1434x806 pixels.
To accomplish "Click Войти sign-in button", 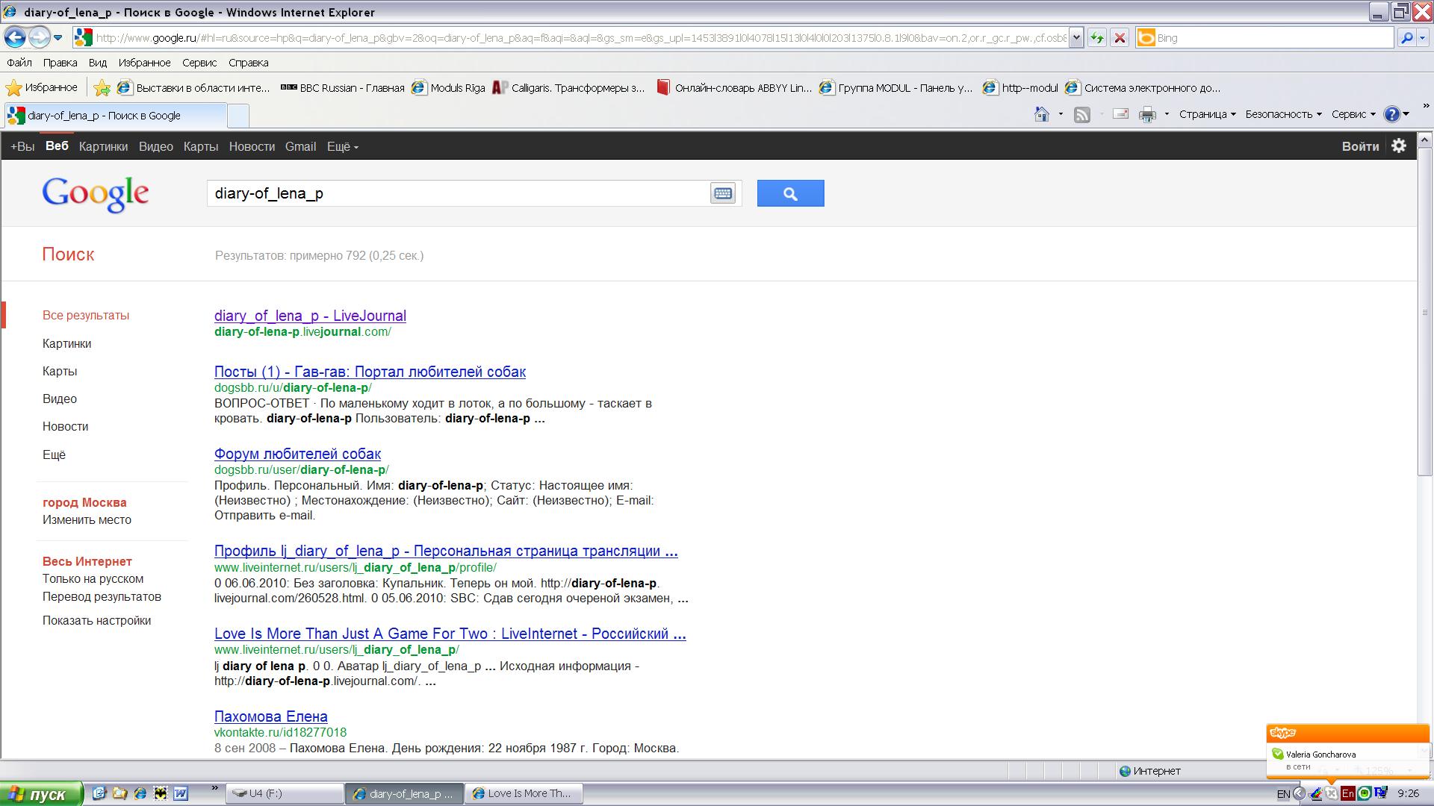I will 1359,146.
